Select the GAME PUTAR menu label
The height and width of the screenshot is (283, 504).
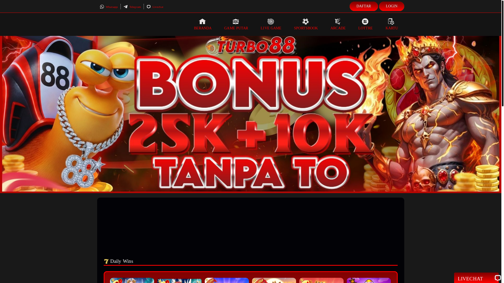tap(236, 28)
